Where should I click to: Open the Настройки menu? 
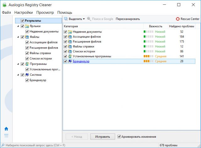tap(24, 13)
